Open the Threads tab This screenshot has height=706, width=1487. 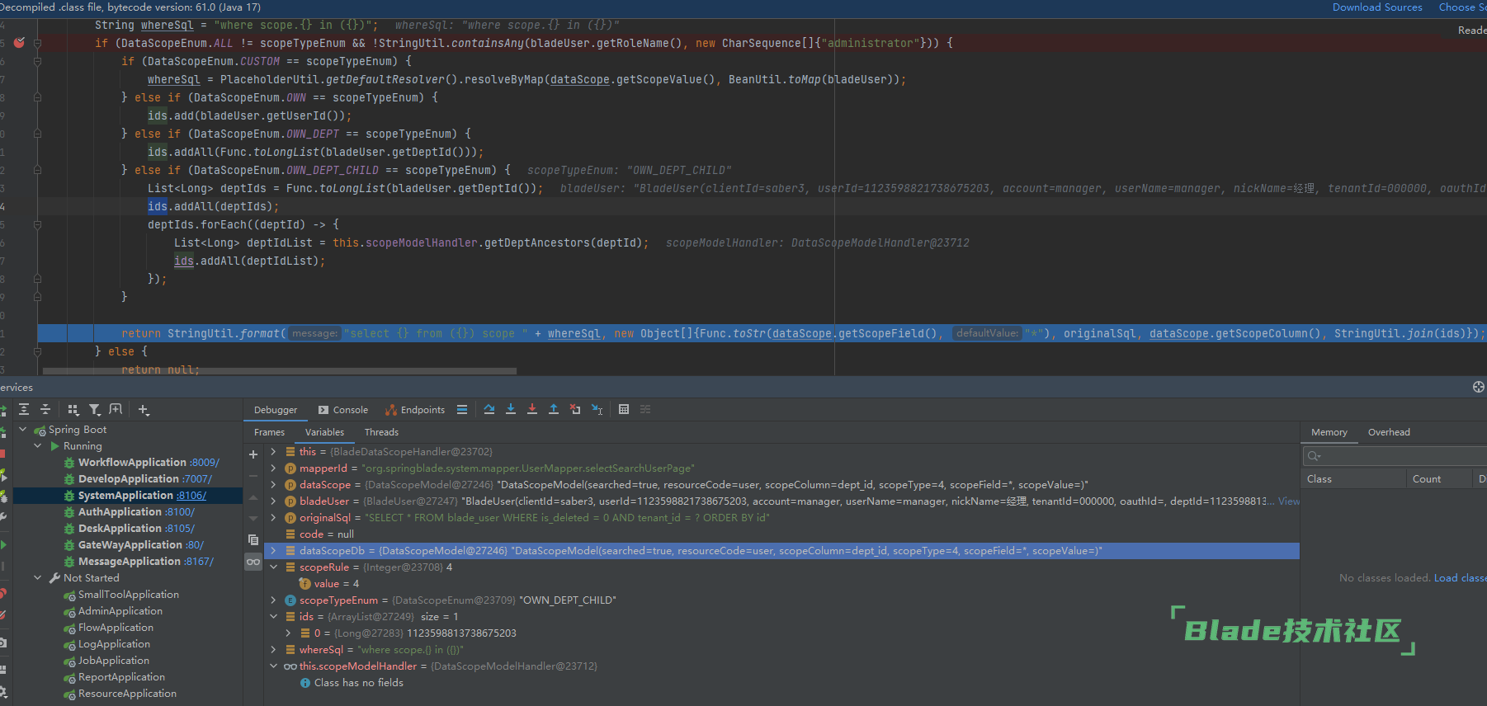click(381, 432)
